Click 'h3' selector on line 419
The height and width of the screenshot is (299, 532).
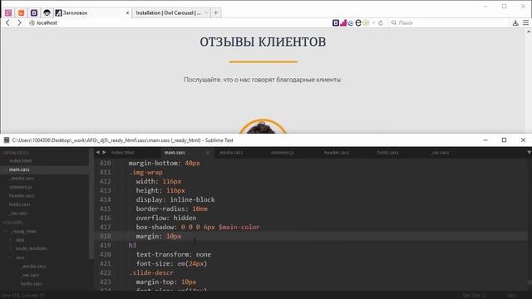pos(132,245)
